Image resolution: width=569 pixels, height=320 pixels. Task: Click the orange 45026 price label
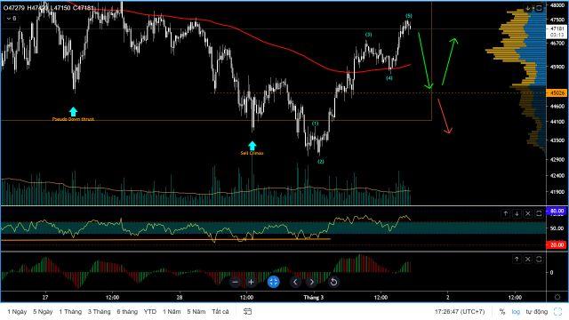tap(557, 93)
